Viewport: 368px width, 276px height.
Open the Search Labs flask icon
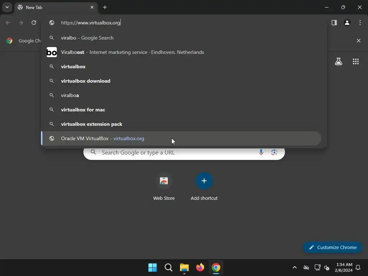point(338,61)
